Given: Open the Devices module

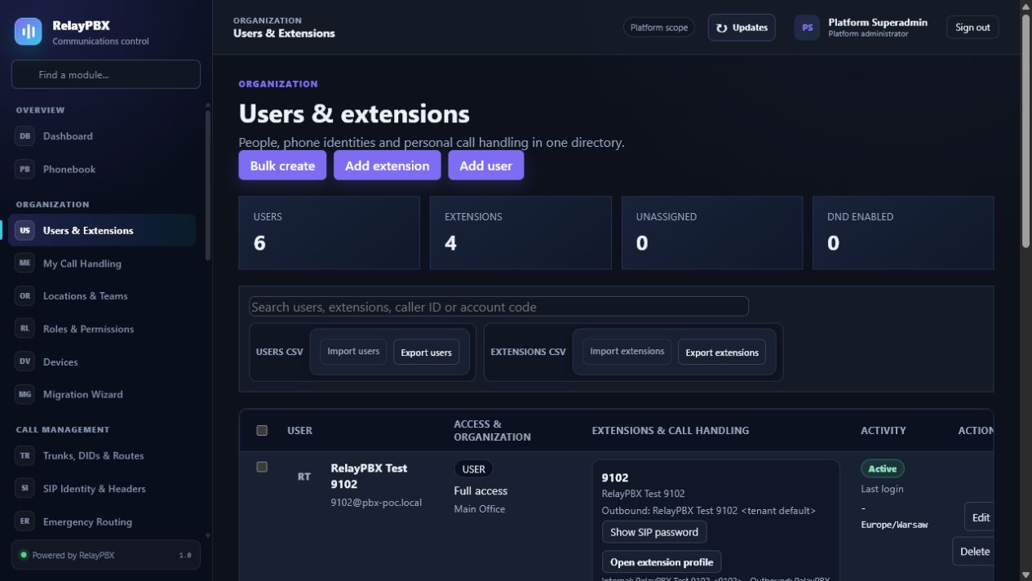Looking at the screenshot, I should [104, 361].
